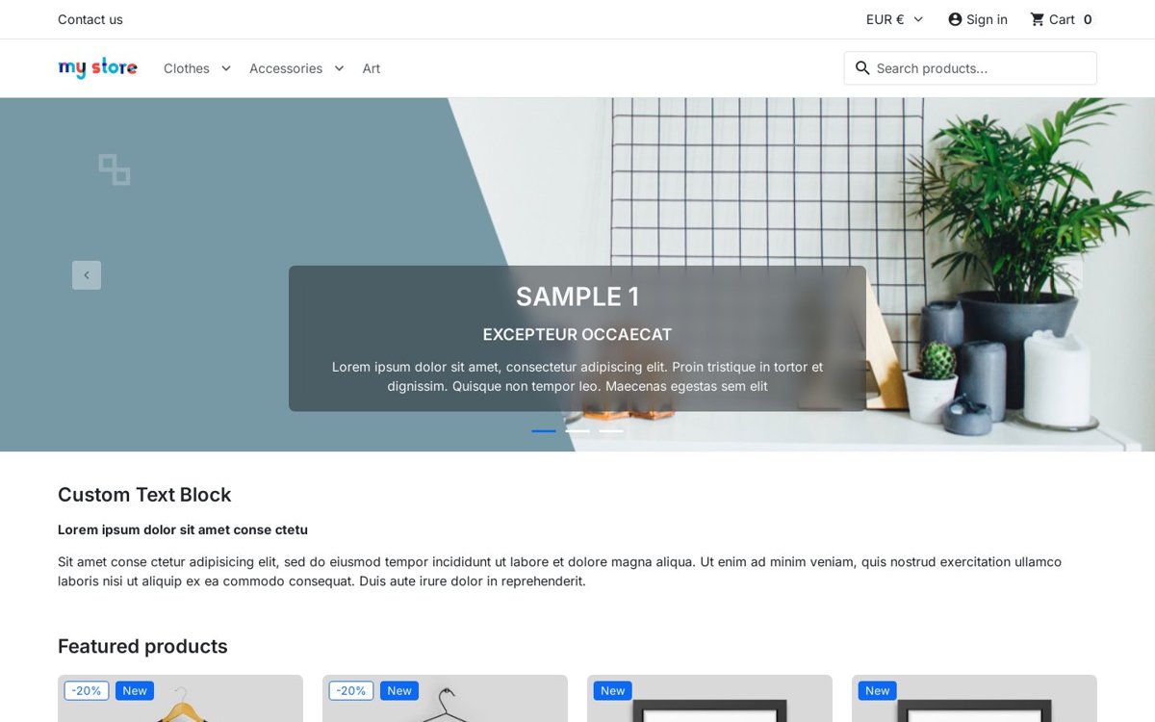Click the search magnifier icon
The image size is (1155, 722).
(862, 68)
